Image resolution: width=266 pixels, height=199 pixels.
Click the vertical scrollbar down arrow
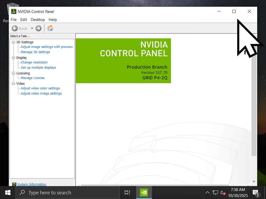(x=254, y=181)
